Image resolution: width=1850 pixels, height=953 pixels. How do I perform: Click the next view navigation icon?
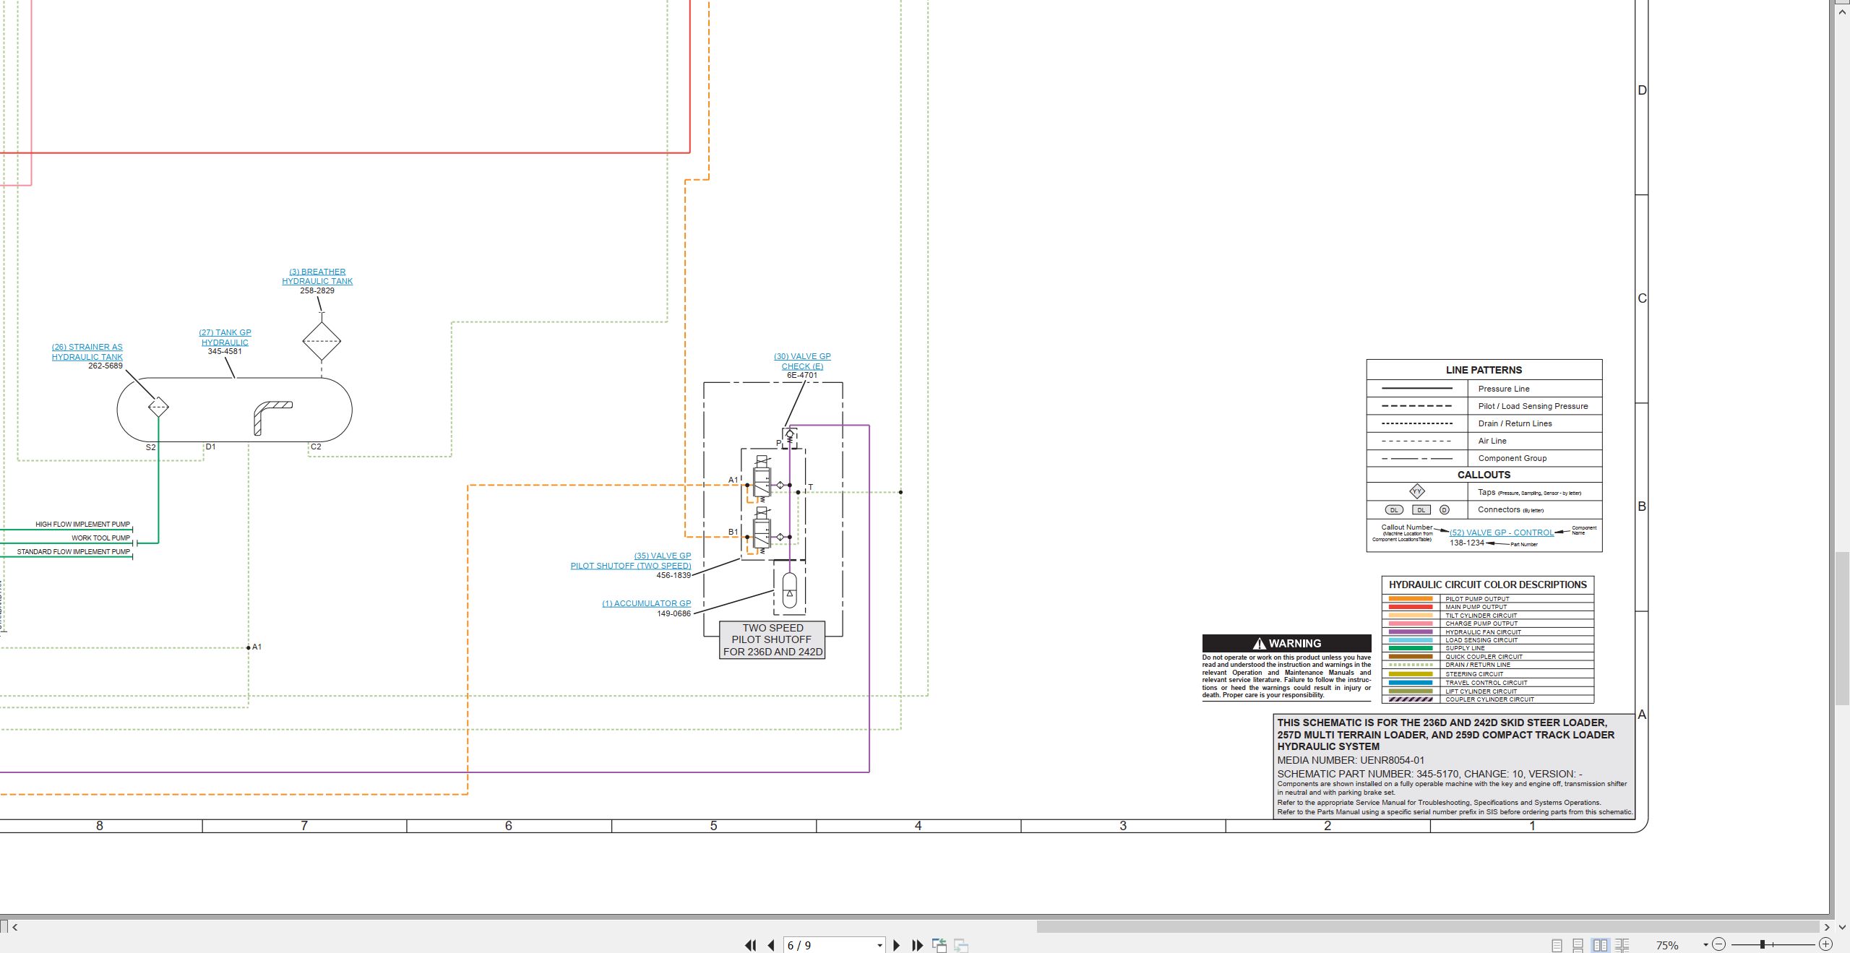pyautogui.click(x=961, y=945)
